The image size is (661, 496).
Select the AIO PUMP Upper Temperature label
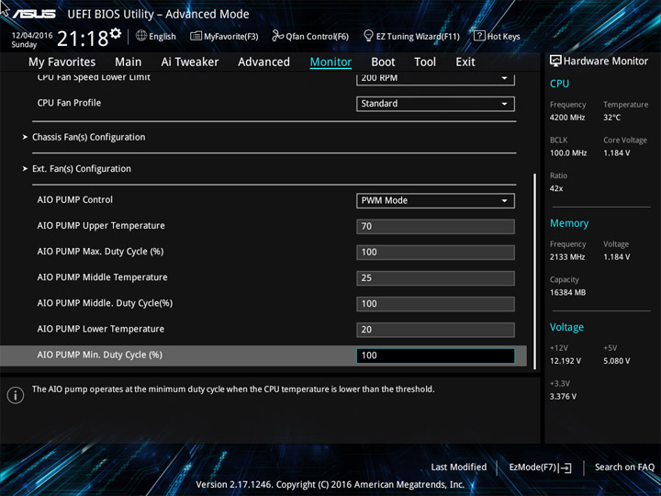[101, 226]
